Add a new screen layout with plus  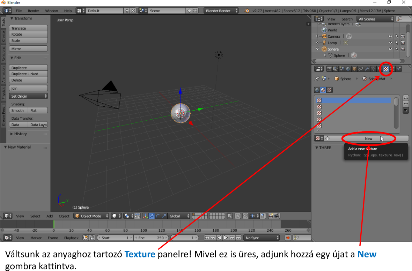[x=127, y=11]
